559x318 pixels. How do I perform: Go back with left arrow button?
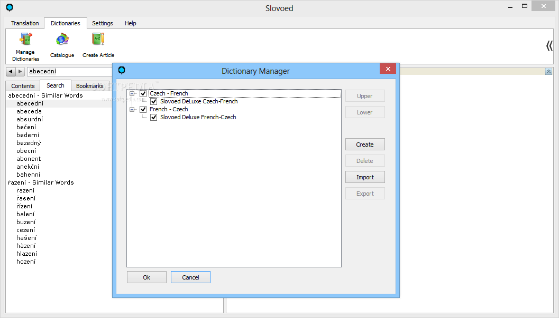[11, 71]
